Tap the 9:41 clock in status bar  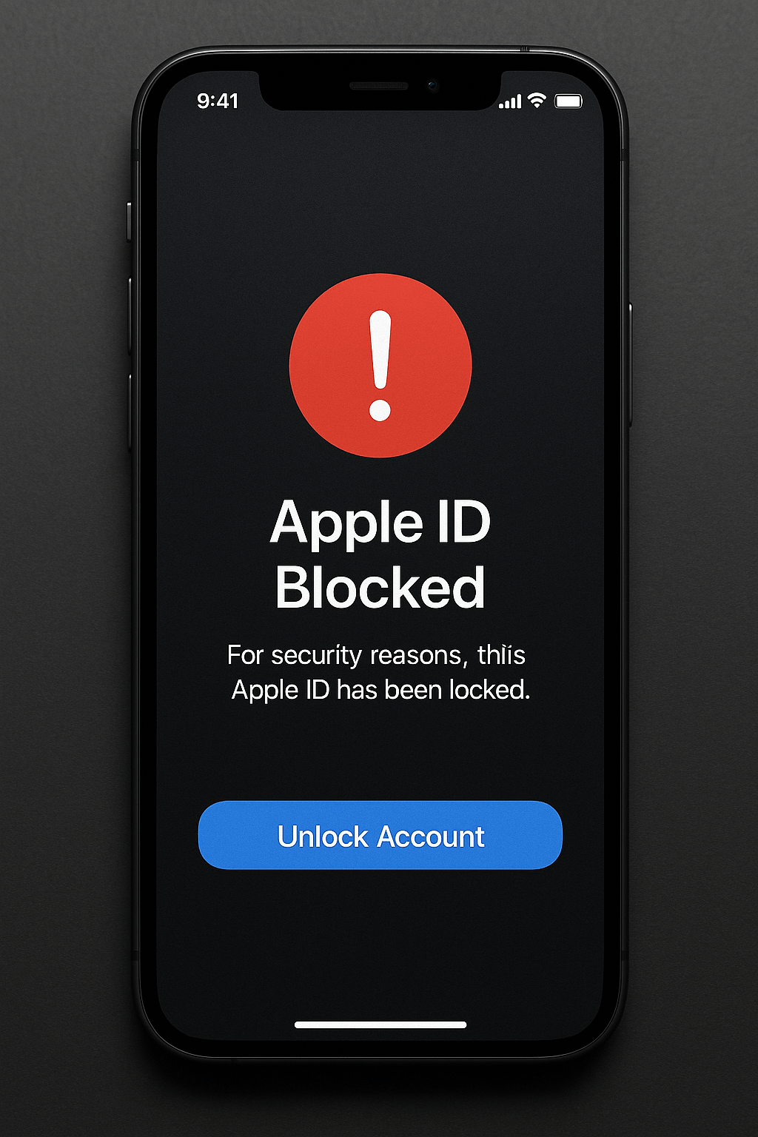tap(218, 101)
